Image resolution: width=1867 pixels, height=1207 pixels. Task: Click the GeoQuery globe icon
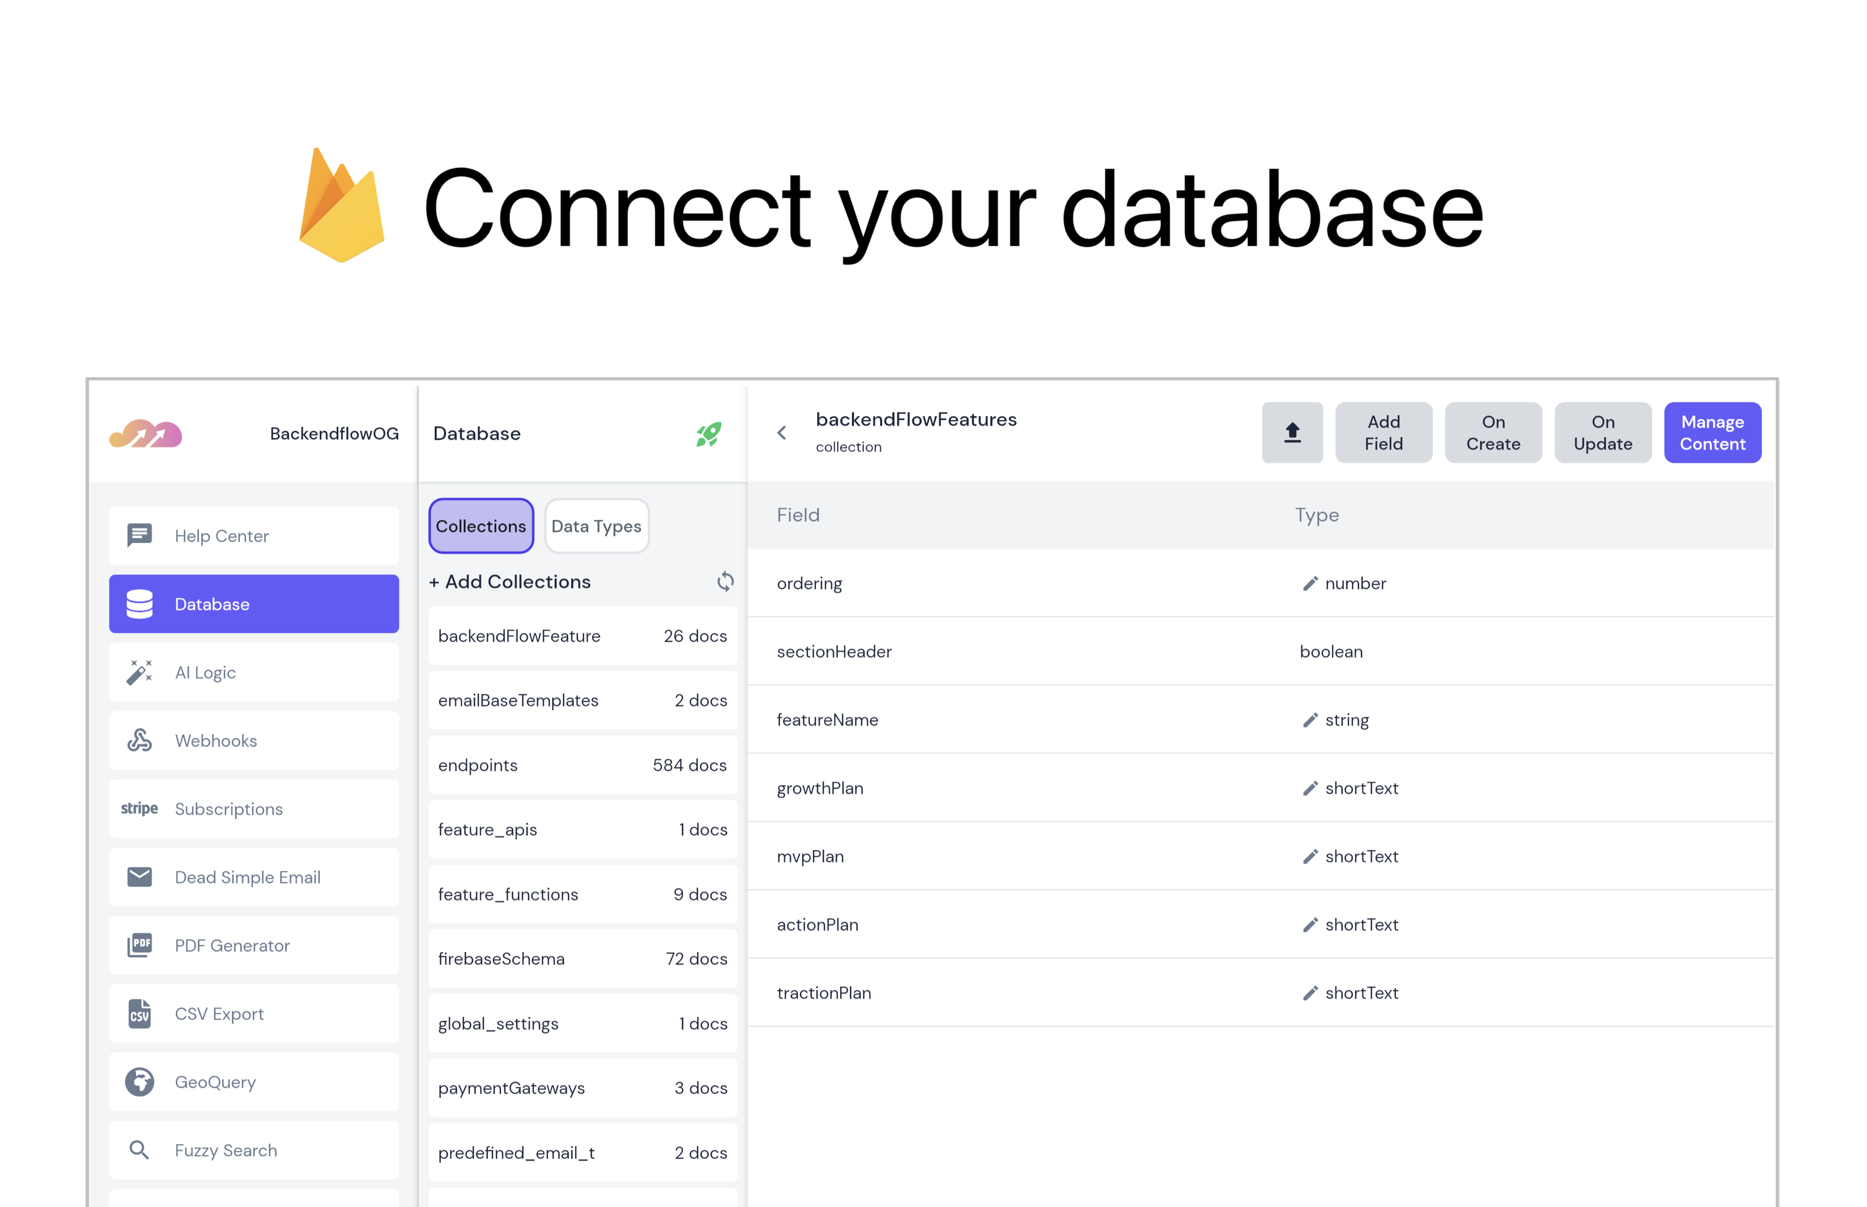(x=139, y=1082)
